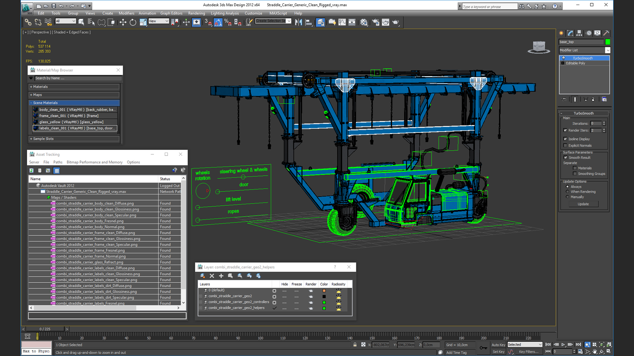The image size is (634, 356).
Task: Activate Select and Scale tool
Action: click(143, 22)
